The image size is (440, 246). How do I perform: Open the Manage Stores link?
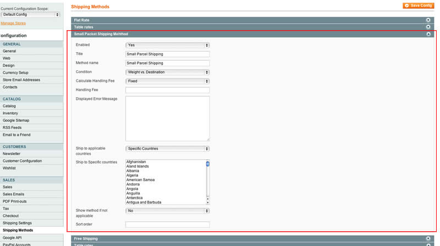13,24
